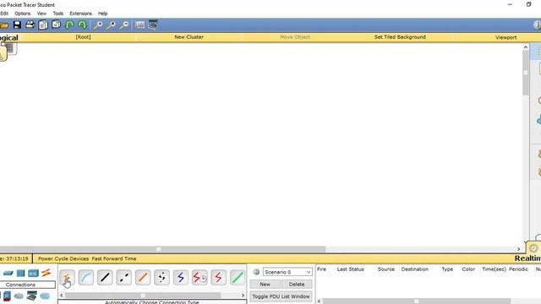Click the Paste toolbar icon
541x304 pixels.
pyautogui.click(x=57, y=24)
